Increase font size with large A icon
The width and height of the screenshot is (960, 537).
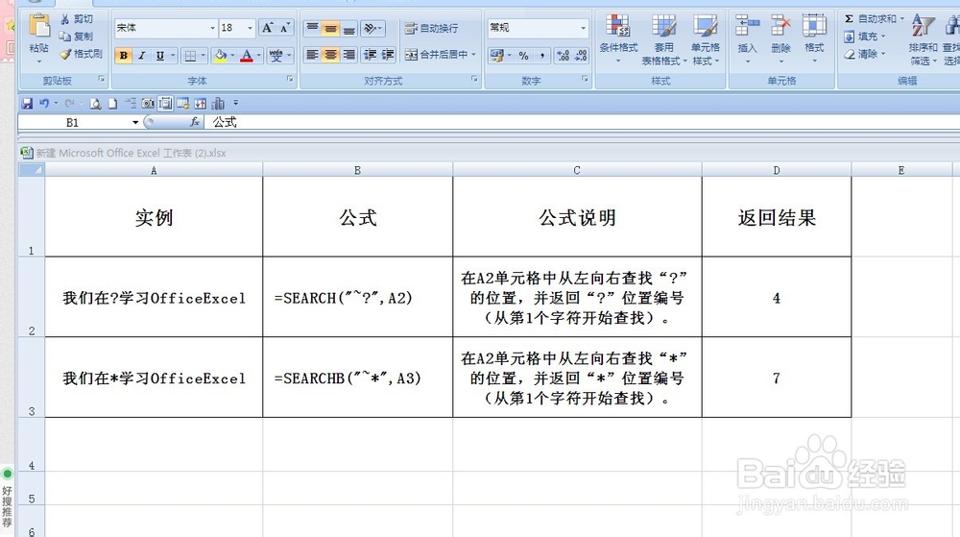coord(267,28)
